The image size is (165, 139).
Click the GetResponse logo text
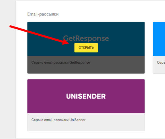86,38
